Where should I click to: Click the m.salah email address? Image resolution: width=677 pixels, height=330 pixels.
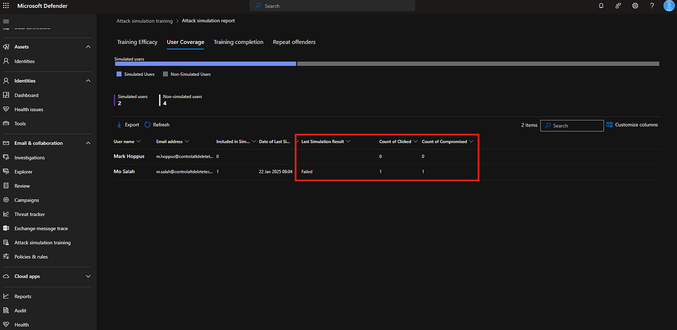[x=185, y=172]
